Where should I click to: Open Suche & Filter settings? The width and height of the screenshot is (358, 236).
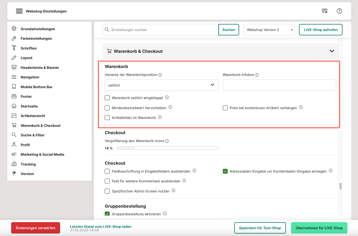point(32,135)
